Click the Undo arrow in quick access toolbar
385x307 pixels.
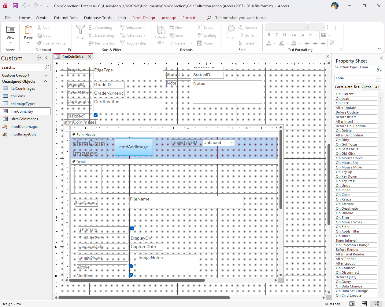[24, 5]
